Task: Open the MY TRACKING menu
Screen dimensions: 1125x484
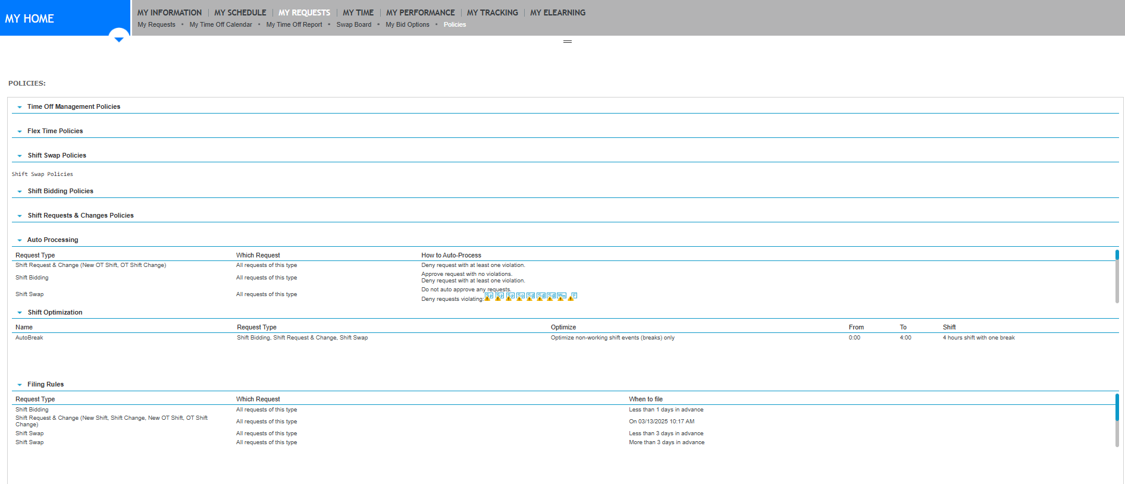Action: [493, 12]
